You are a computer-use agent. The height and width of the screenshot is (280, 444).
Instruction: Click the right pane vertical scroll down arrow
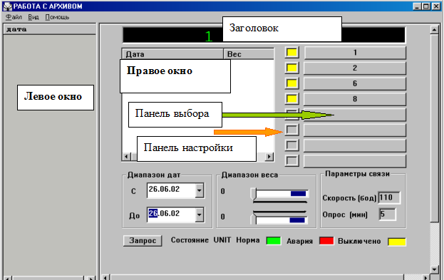click(x=434, y=269)
